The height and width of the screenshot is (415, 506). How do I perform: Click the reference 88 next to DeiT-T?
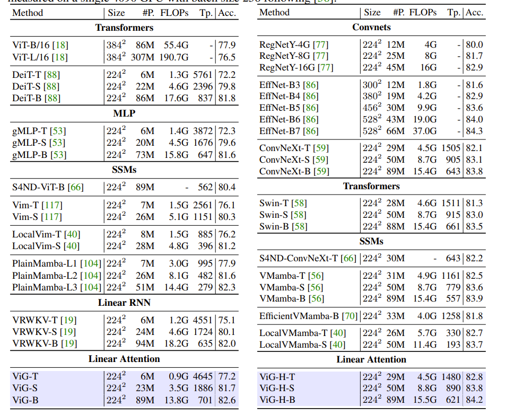(52, 75)
